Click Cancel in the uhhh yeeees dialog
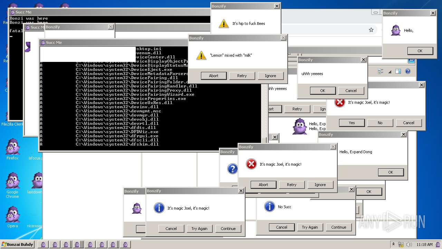This screenshot has height=249, width=442. coord(351,91)
